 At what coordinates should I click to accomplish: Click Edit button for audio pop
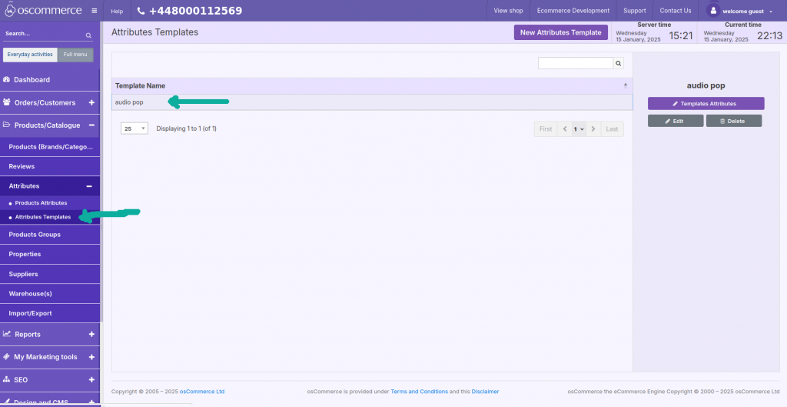tap(676, 121)
